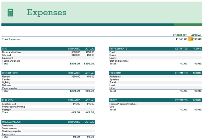Click the SITE table header

tap(48, 49)
